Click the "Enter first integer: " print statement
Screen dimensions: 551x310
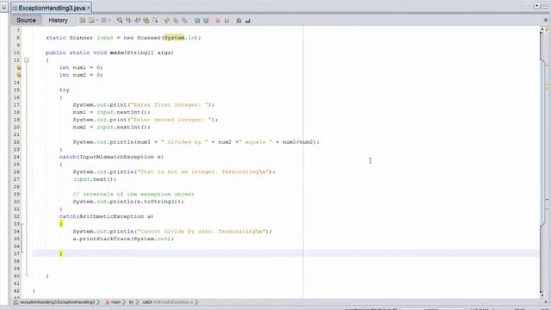tap(143, 105)
